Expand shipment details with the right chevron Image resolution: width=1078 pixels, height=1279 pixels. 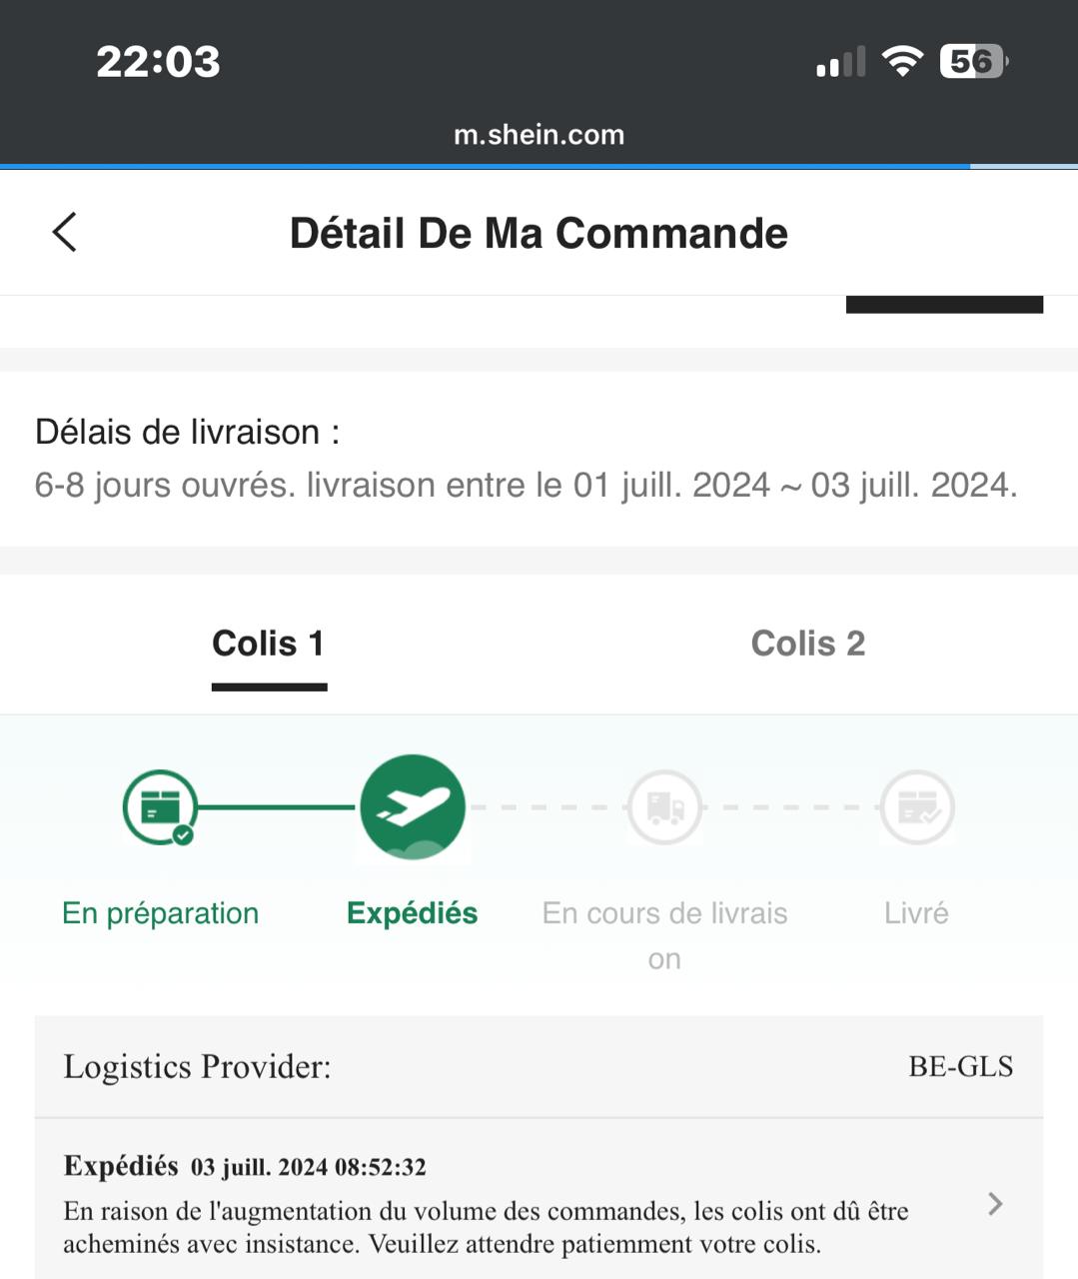click(x=995, y=1204)
